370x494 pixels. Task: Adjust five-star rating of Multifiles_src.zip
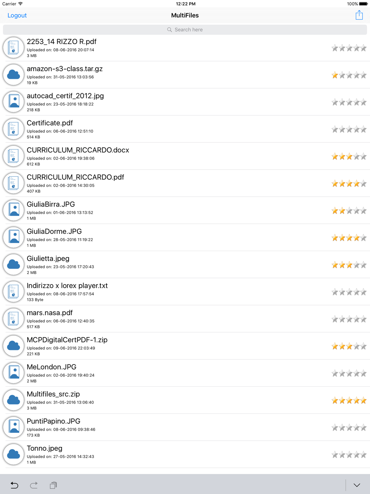click(349, 400)
